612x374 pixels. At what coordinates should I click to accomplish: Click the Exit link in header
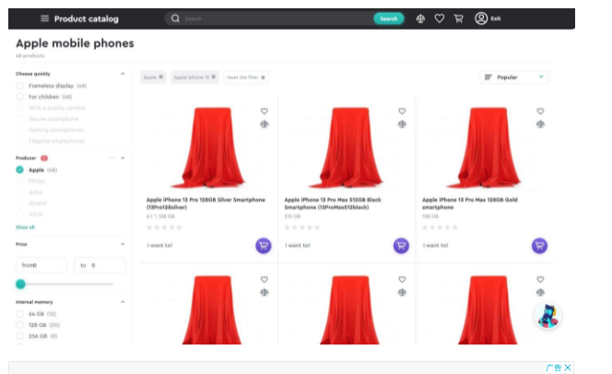[495, 18]
